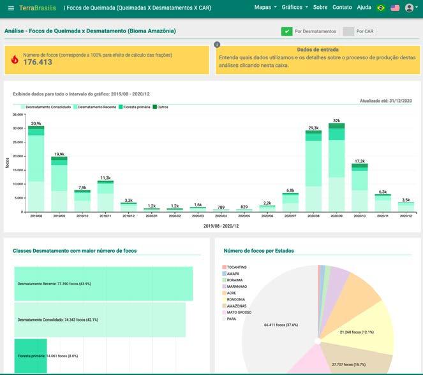Toggle PARA in the pie legend
The width and height of the screenshot is (423, 375).
coord(229,319)
